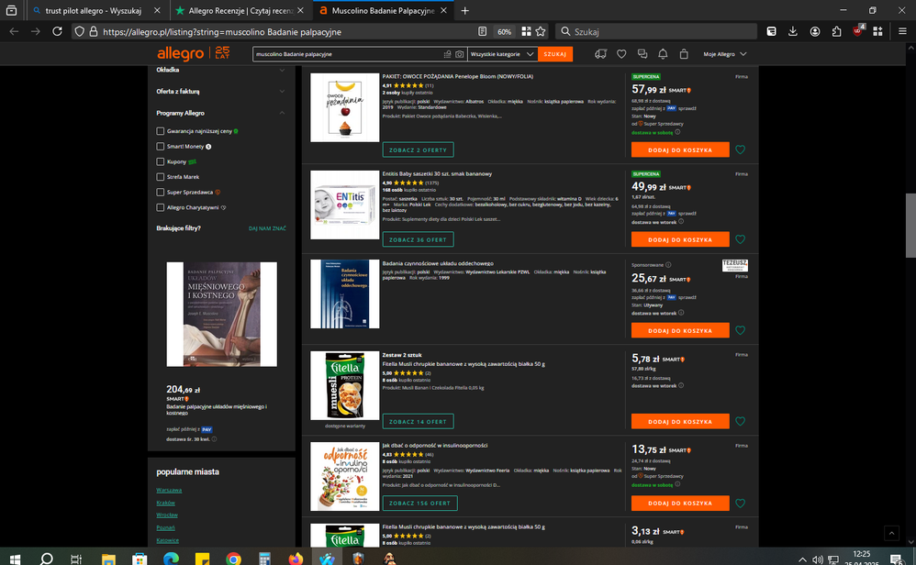The height and width of the screenshot is (565, 916).
Task: Set page zoom from the 60% indicator
Action: point(504,31)
